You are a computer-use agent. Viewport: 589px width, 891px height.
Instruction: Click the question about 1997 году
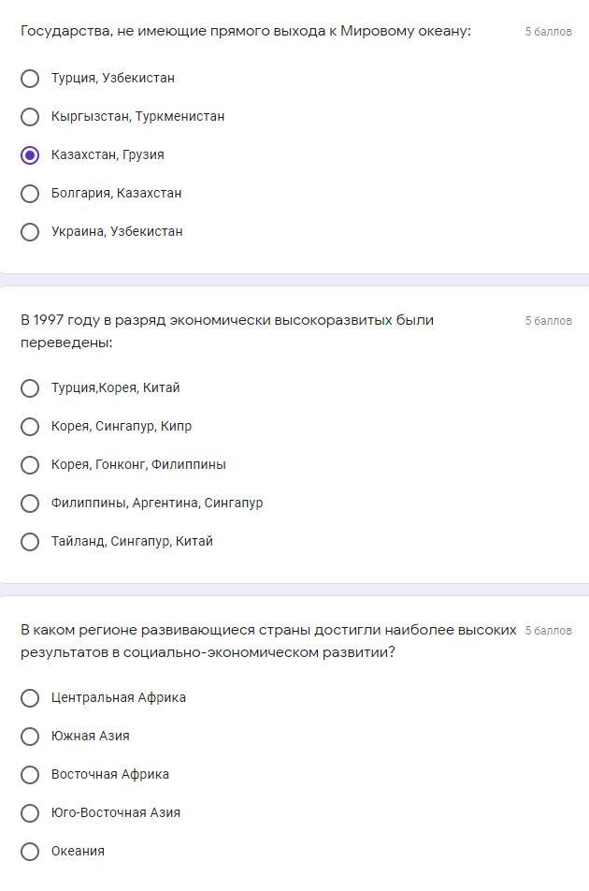tap(226, 330)
